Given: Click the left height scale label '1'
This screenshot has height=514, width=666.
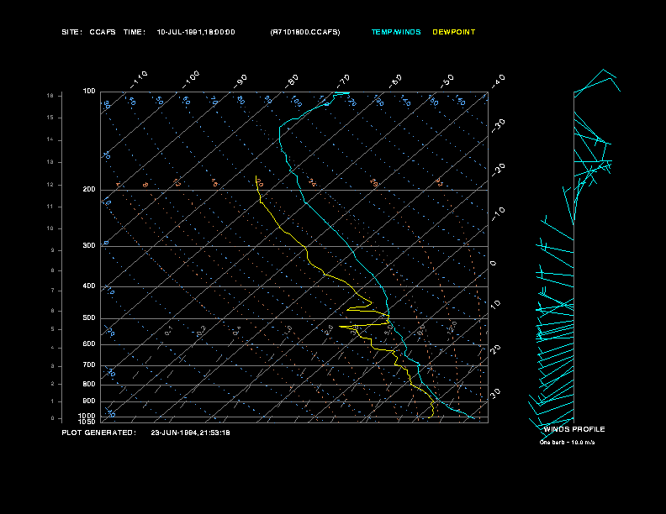Looking at the screenshot, I should (53, 401).
